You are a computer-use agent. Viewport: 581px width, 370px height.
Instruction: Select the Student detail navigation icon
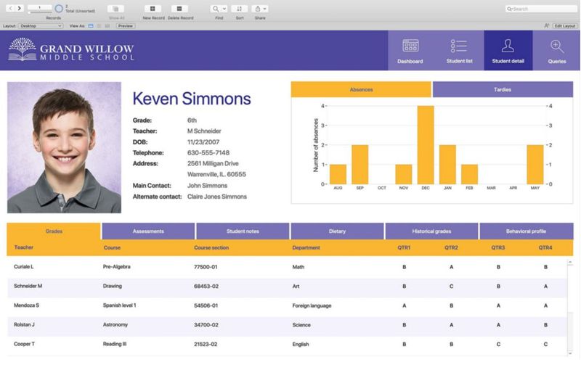(508, 51)
